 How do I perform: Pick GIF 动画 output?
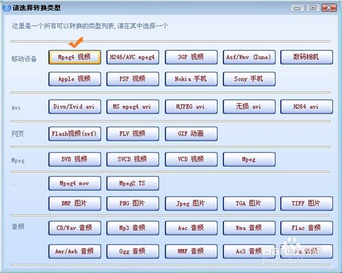tap(191, 133)
